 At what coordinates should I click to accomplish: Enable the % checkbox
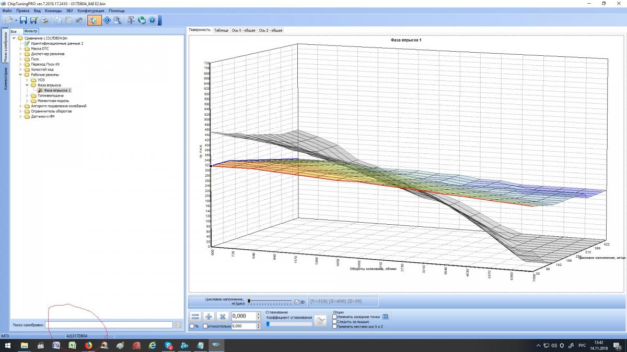(x=192, y=326)
